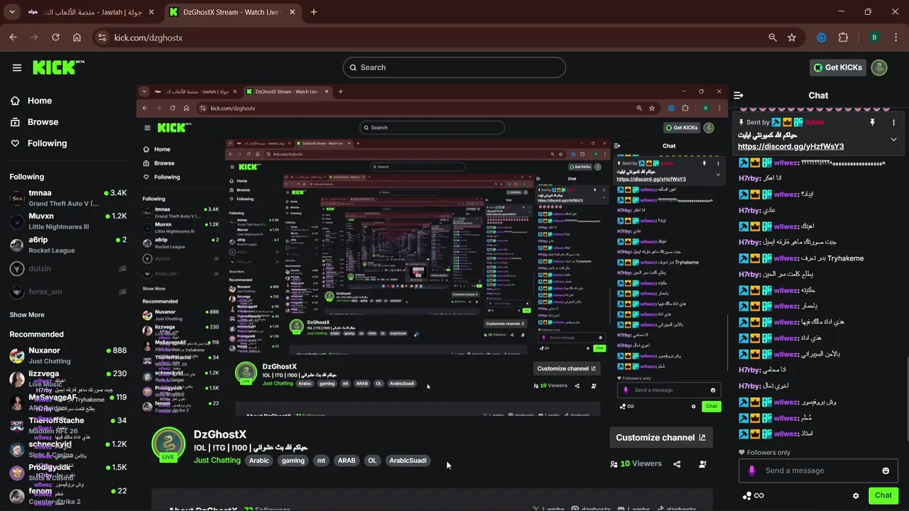Image resolution: width=909 pixels, height=511 pixels.
Task: Open a new browser tab with the plus button
Action: point(314,12)
